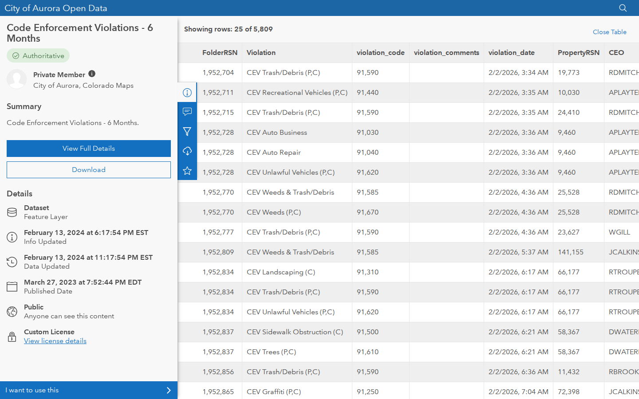Image resolution: width=639 pixels, height=399 pixels.
Task: Open the View license details link
Action: point(55,341)
